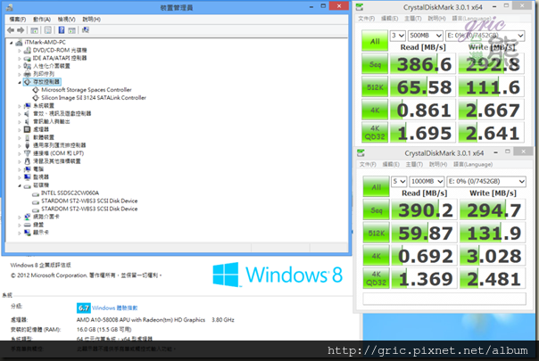Viewport: 539px width, 361px height.
Task: Expand the print queues (列印佇列) node
Action: click(x=20, y=74)
